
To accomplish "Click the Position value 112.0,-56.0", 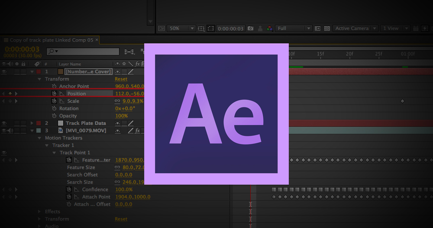I will pyautogui.click(x=129, y=94).
